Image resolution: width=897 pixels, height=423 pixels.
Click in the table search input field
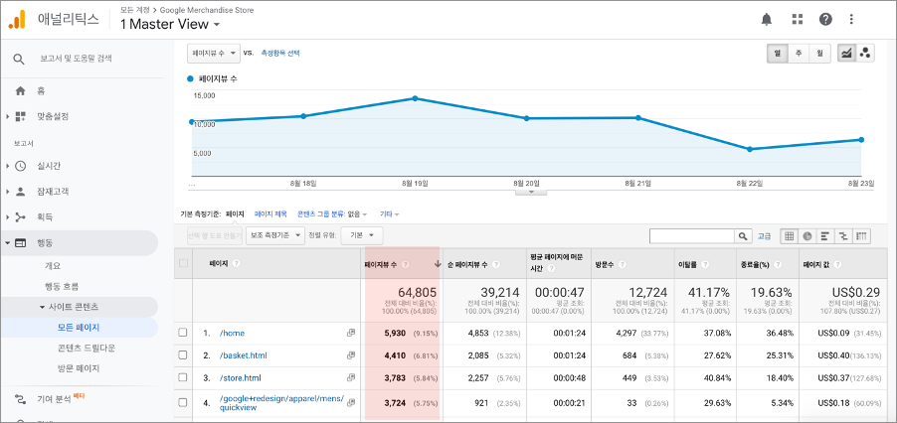(692, 235)
